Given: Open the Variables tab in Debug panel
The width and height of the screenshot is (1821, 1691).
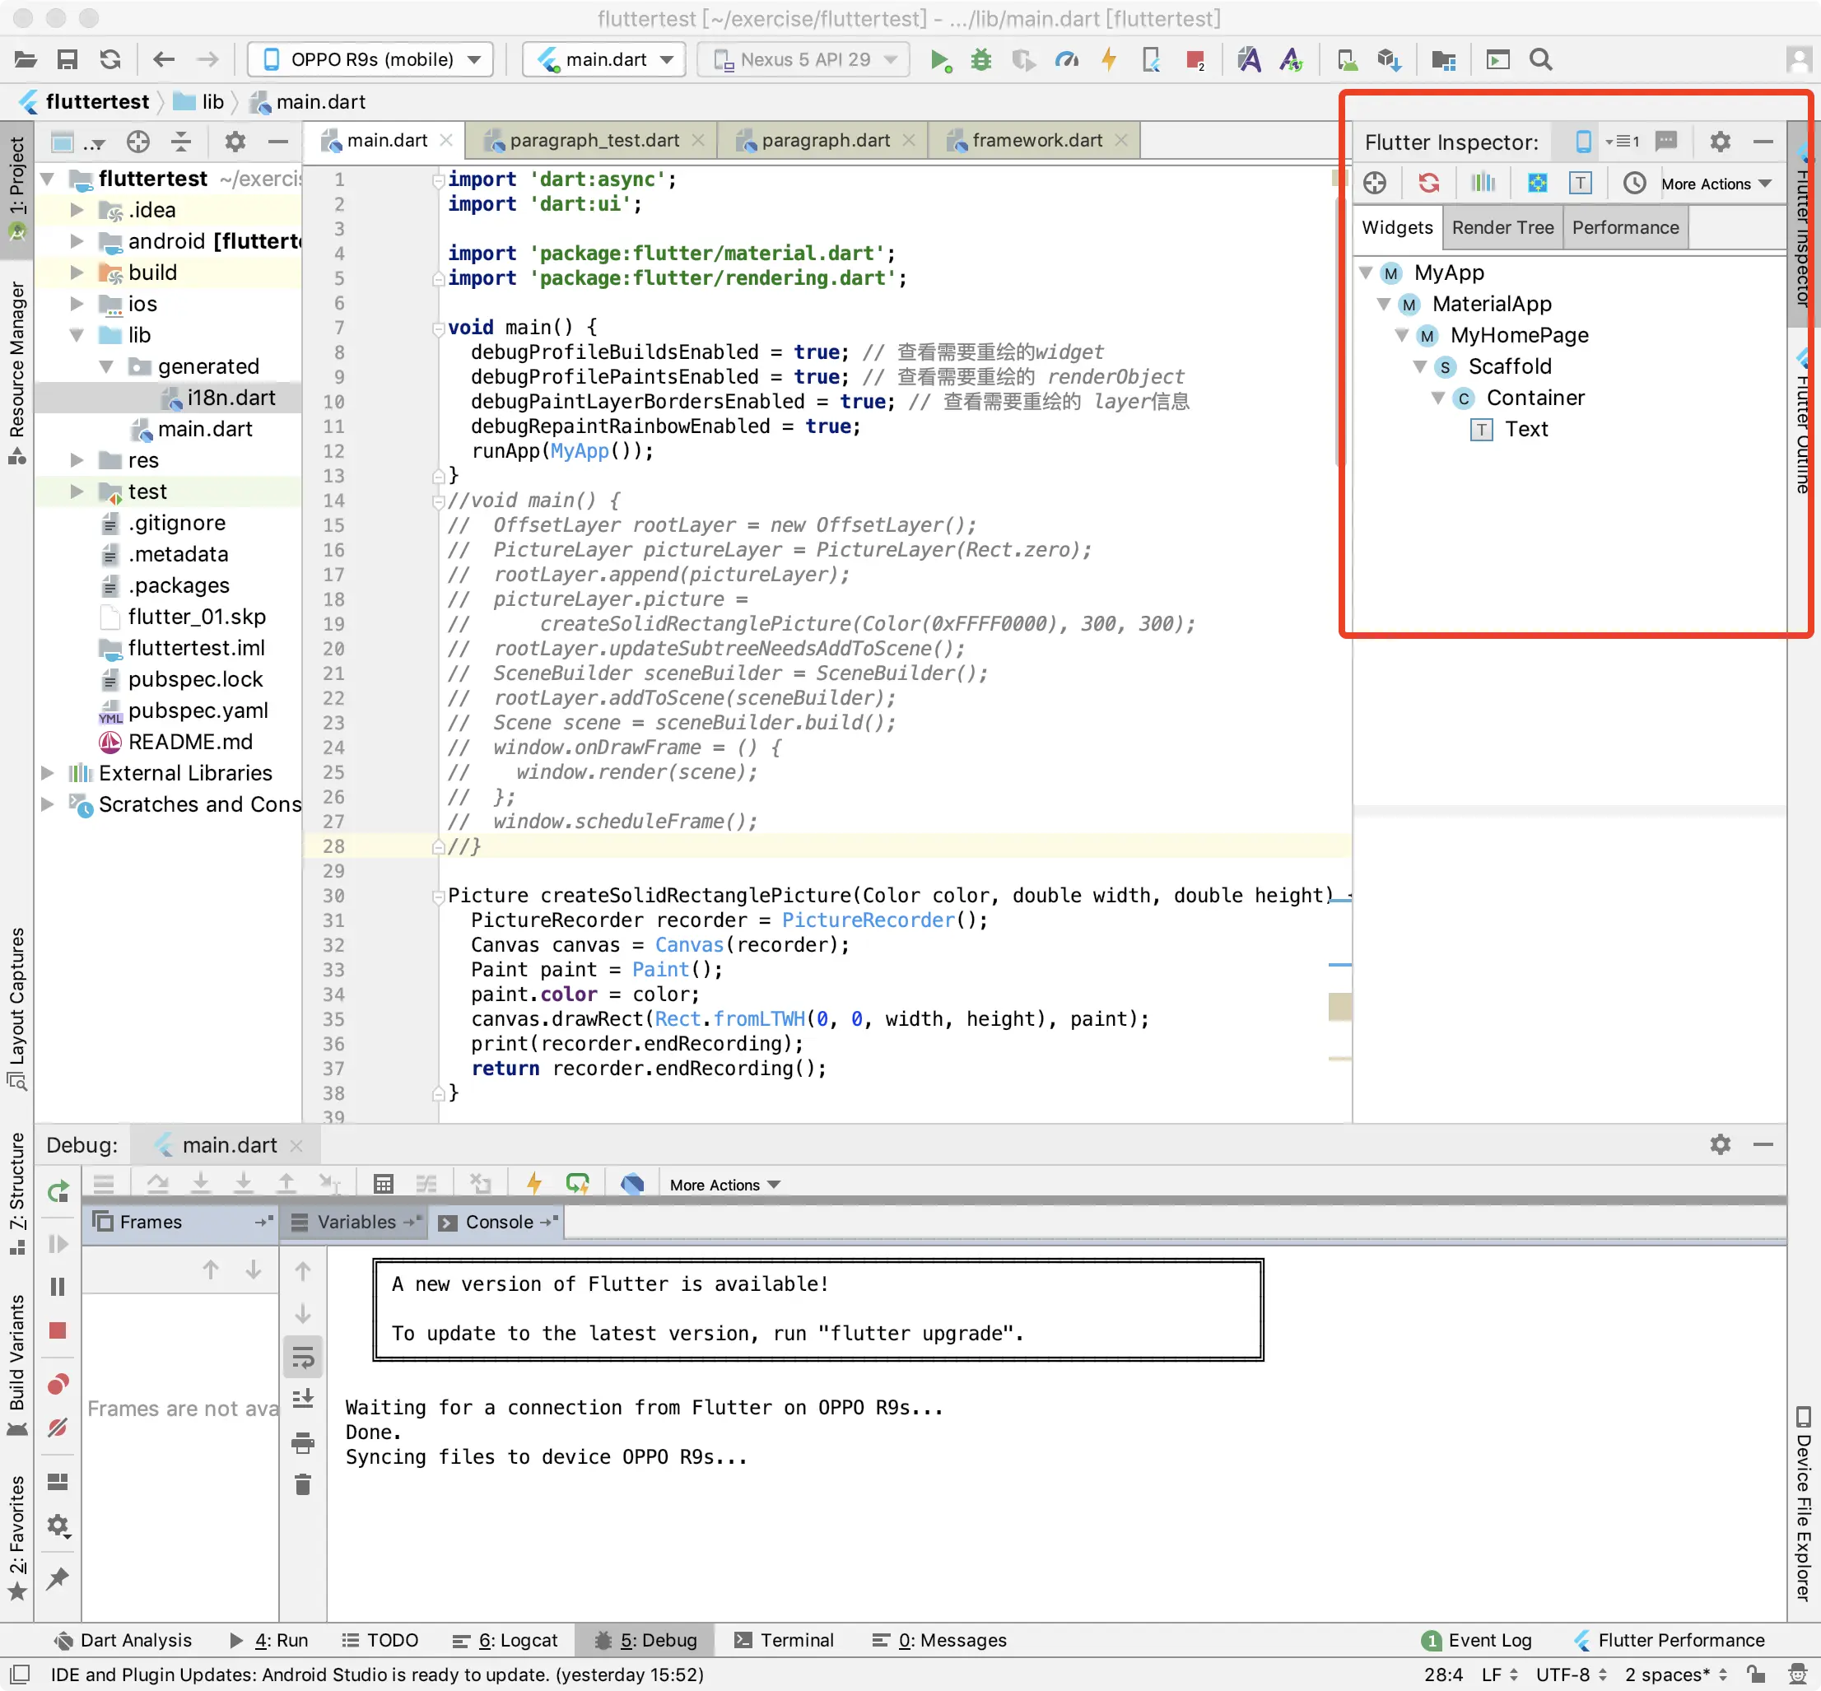Looking at the screenshot, I should (356, 1223).
